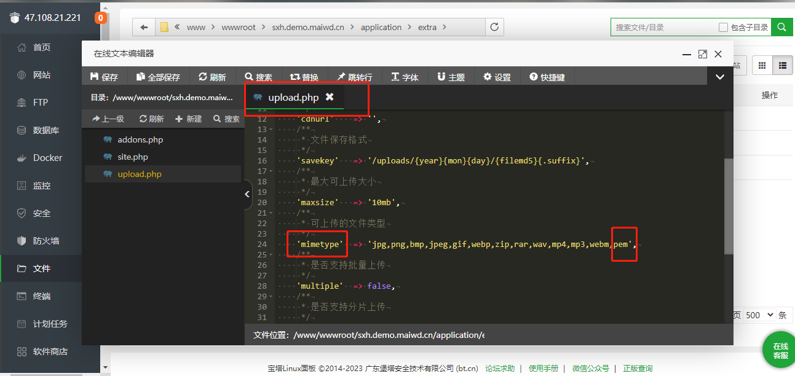Navigate to sxh.demo.maiwd.cn in breadcrumb

coord(308,27)
